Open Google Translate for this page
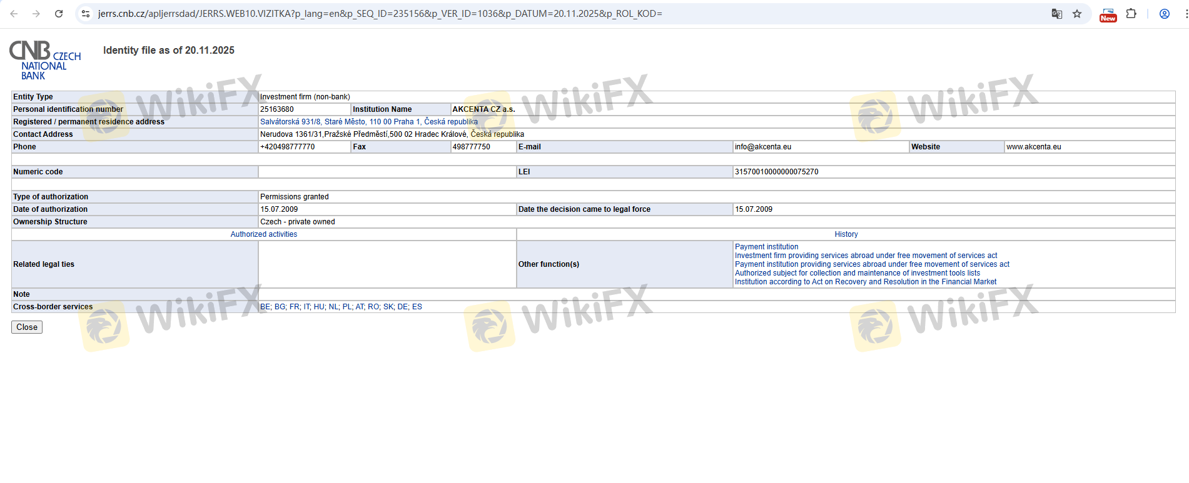 [x=1057, y=14]
